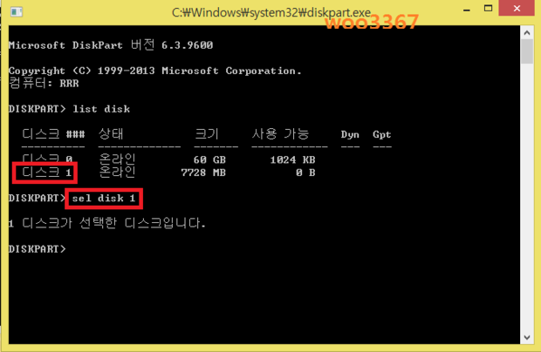Click the '상태' column header

click(111, 134)
